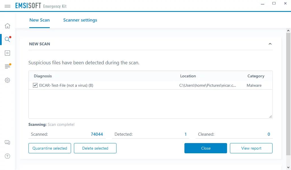Collapse the NEW SCAN panel chevron
This screenshot has height=170, width=291.
click(270, 44)
